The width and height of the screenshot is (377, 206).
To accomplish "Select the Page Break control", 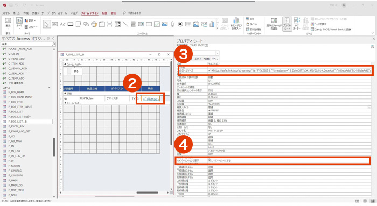I will [x=110, y=24].
